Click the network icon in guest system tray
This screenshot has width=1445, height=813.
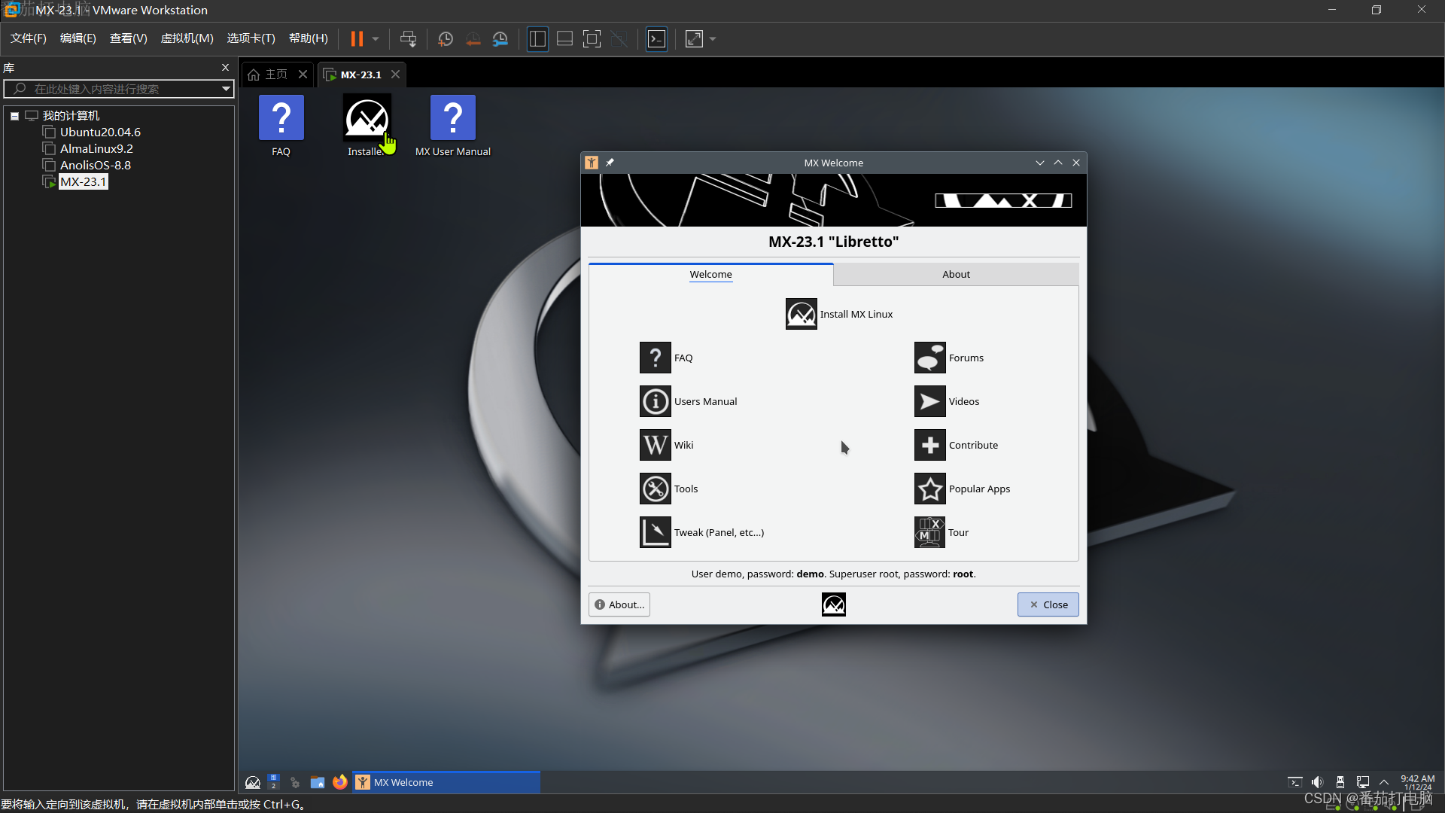coord(1362,782)
